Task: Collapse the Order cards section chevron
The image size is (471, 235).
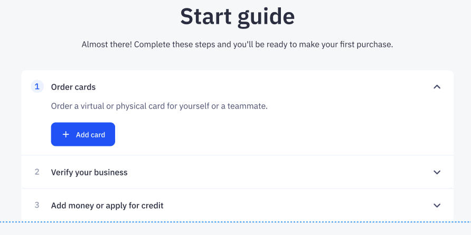Action: click(437, 87)
